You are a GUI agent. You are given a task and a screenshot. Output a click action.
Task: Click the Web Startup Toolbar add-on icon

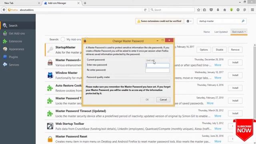50,126
